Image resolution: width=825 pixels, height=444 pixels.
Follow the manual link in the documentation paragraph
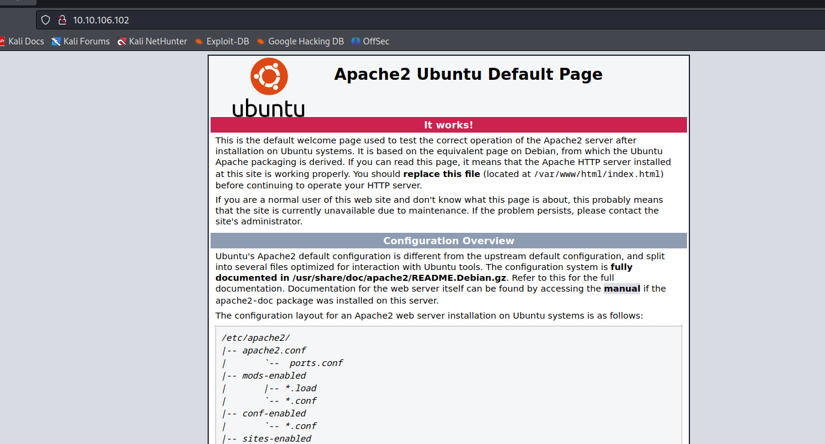click(x=622, y=289)
